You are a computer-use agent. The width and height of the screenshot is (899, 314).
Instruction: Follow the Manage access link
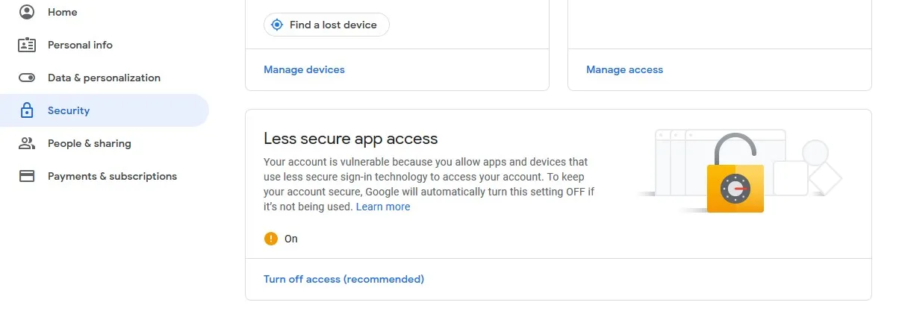624,69
